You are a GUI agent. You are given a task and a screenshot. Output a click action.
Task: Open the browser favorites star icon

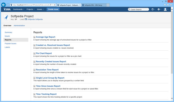pos(168,5)
